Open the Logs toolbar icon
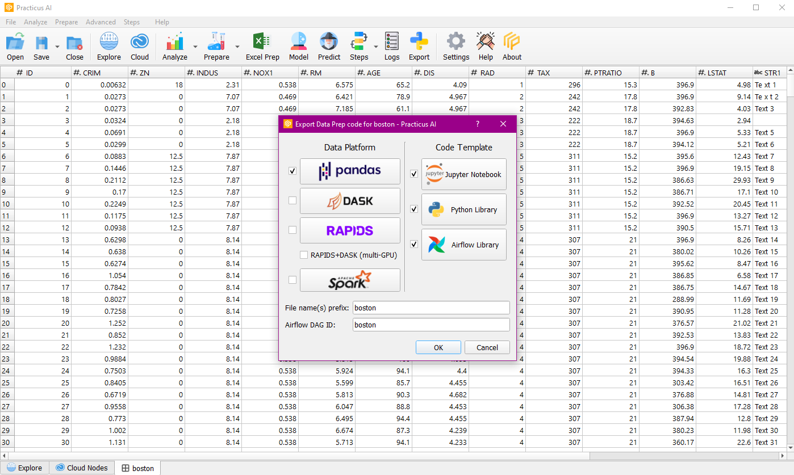Screen dimensions: 794x475 coord(392,47)
